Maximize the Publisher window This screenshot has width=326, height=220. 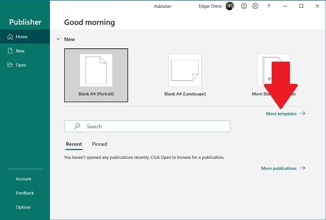click(301, 6)
